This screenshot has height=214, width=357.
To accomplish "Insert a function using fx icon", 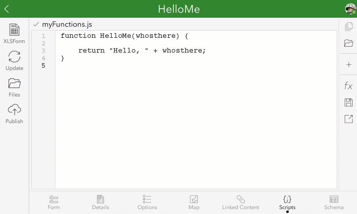I will point(349,86).
